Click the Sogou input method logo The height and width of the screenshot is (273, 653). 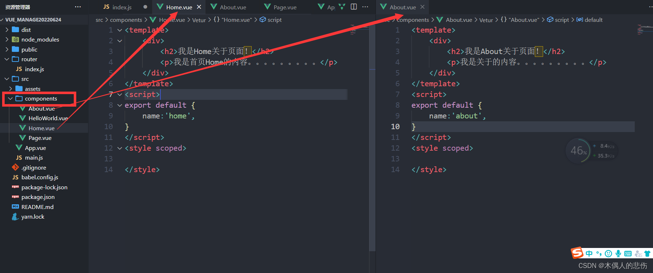[x=577, y=253]
